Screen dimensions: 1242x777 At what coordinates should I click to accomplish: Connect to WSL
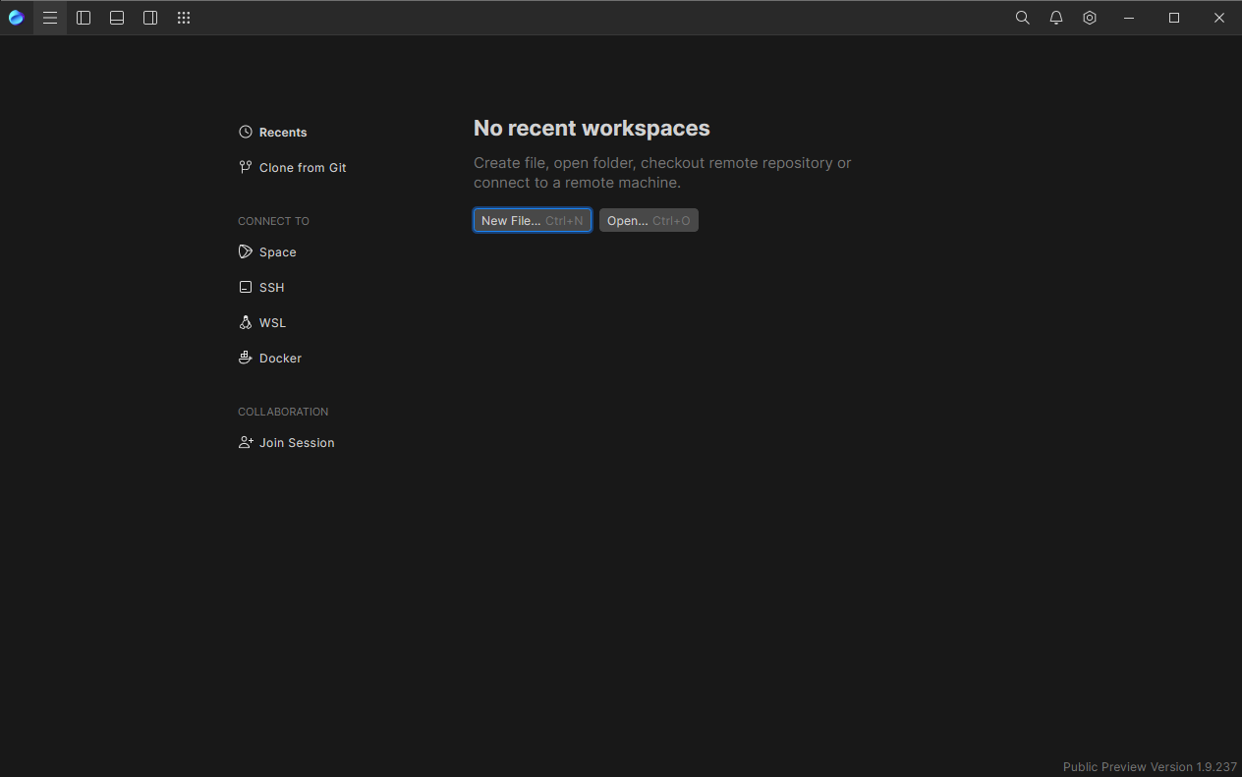click(262, 323)
